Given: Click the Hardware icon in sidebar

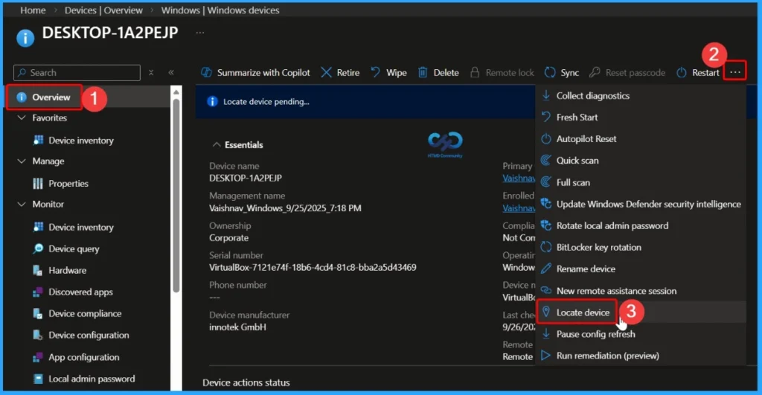Looking at the screenshot, I should 38,270.
